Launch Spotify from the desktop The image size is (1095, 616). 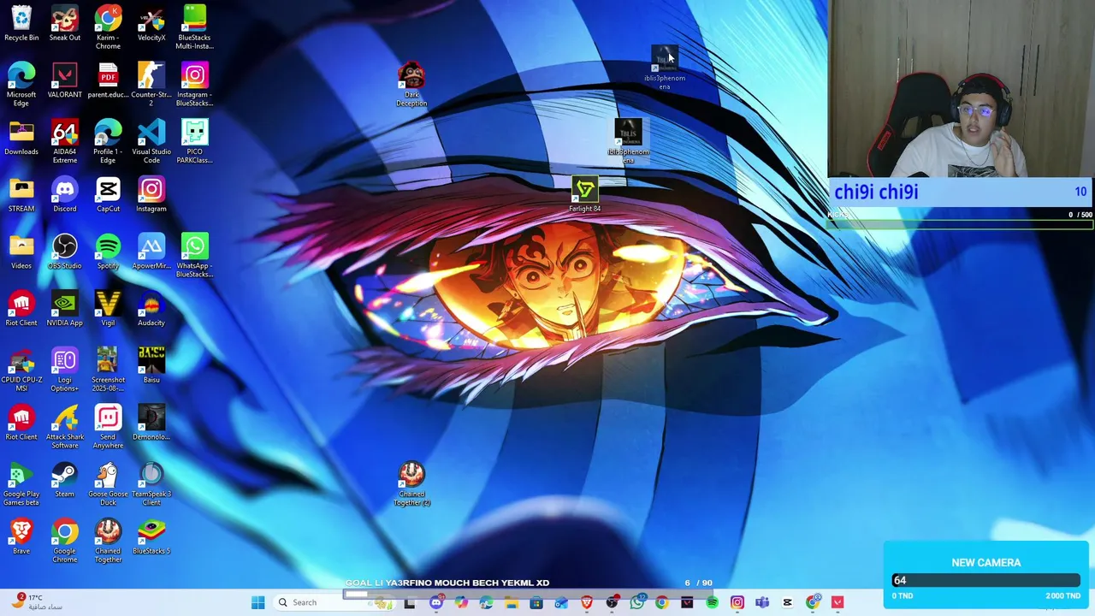(108, 252)
